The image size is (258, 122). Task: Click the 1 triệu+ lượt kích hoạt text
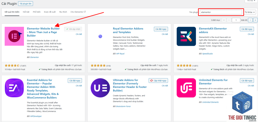coord(186,69)
